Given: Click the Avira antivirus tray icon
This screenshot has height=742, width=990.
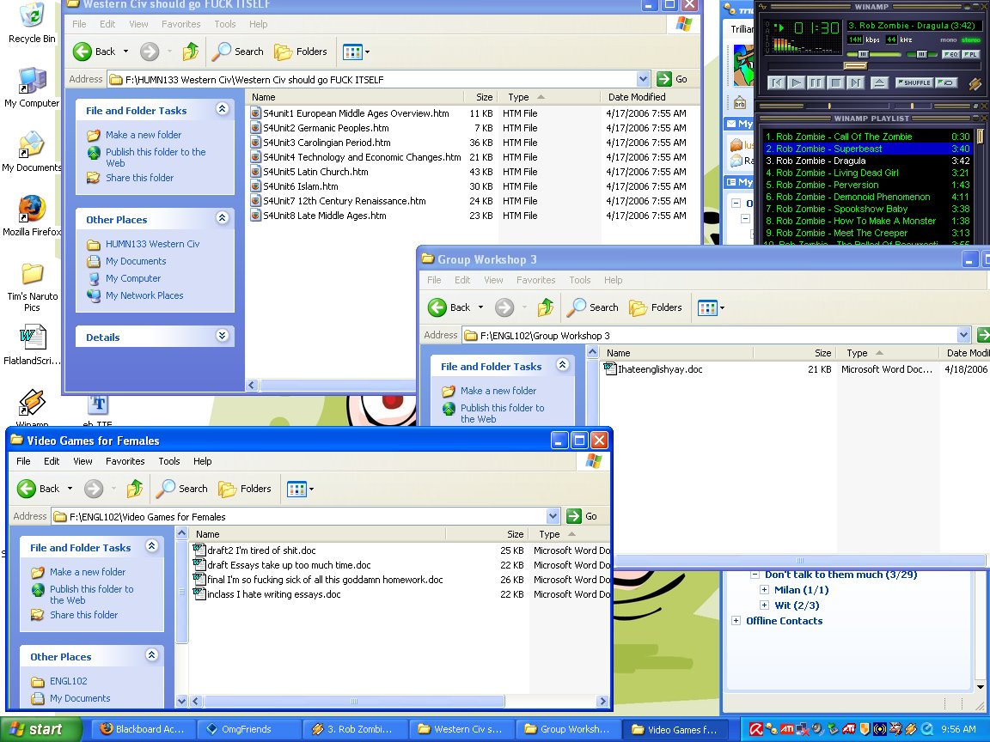Looking at the screenshot, I should (x=756, y=729).
